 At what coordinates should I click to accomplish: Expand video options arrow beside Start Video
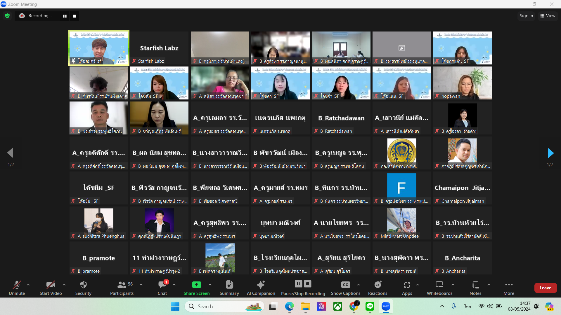point(64,285)
